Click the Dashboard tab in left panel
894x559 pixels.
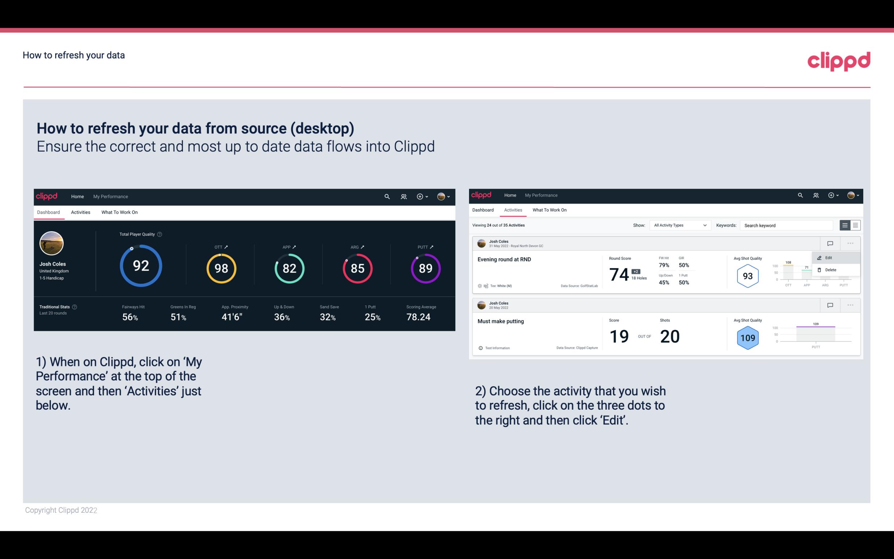click(x=48, y=212)
